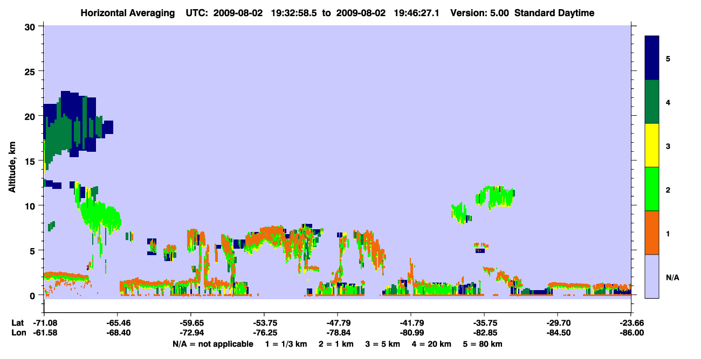This screenshot has width=701, height=359.
Task: Click the '4 = 20 km' footnote
Action: coord(431,344)
